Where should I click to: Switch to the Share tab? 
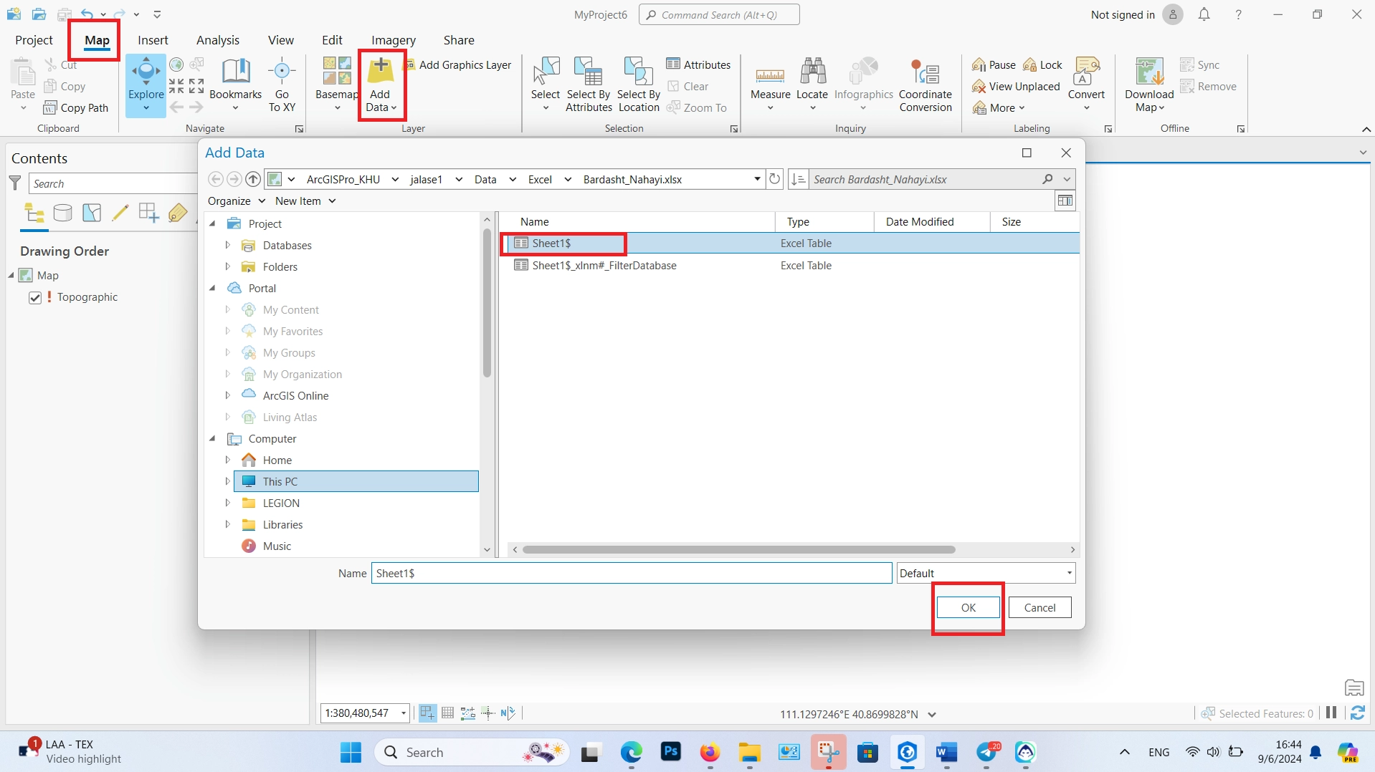(x=459, y=40)
